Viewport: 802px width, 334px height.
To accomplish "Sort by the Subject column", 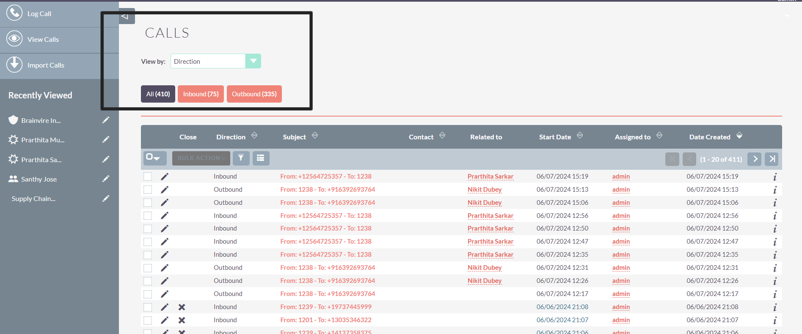I will tap(315, 135).
